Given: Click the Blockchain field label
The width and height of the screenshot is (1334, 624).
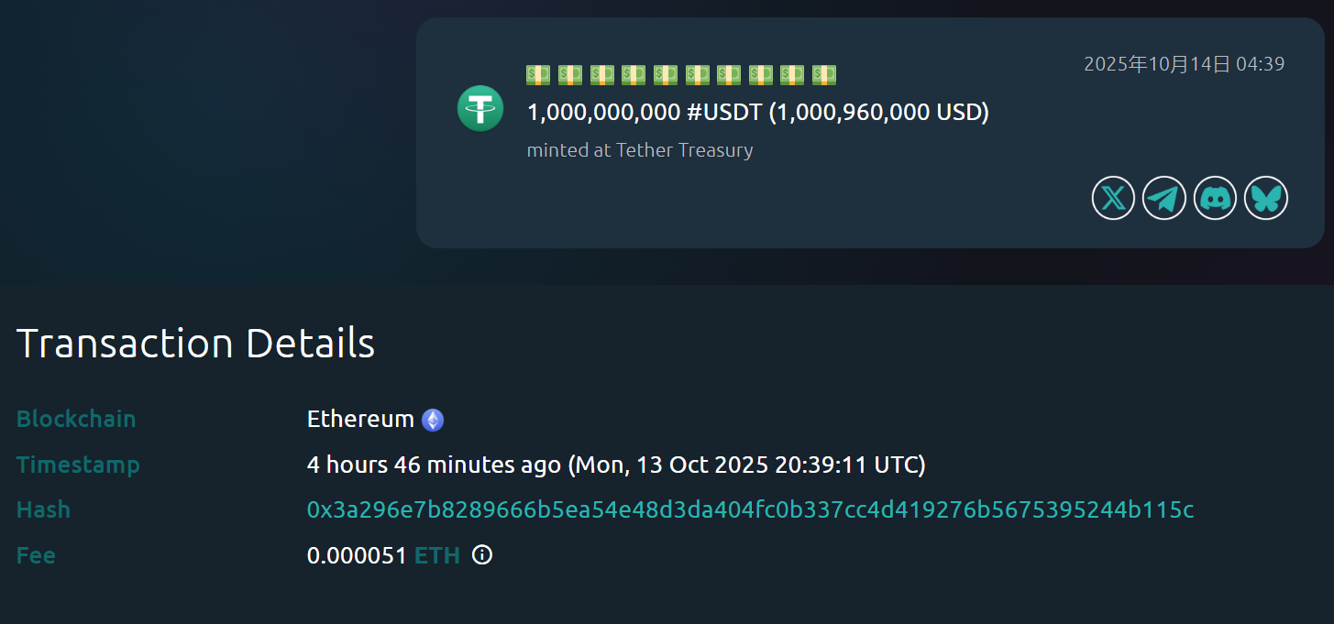Looking at the screenshot, I should click(x=76, y=419).
